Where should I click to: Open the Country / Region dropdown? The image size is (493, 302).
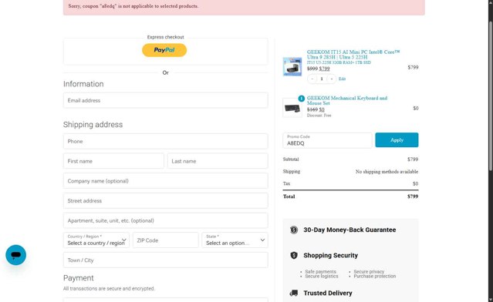[96, 240]
